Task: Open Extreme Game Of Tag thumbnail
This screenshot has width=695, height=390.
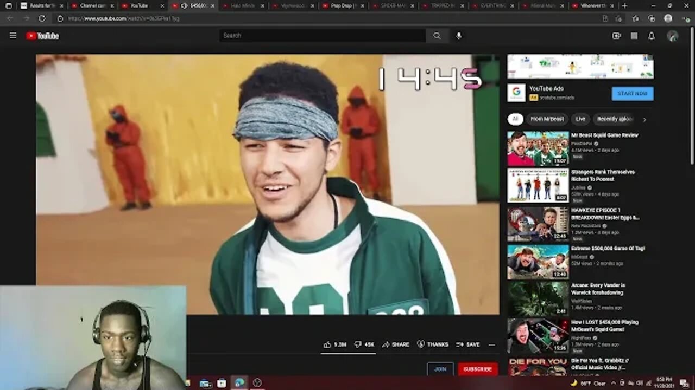Action: coord(538,262)
